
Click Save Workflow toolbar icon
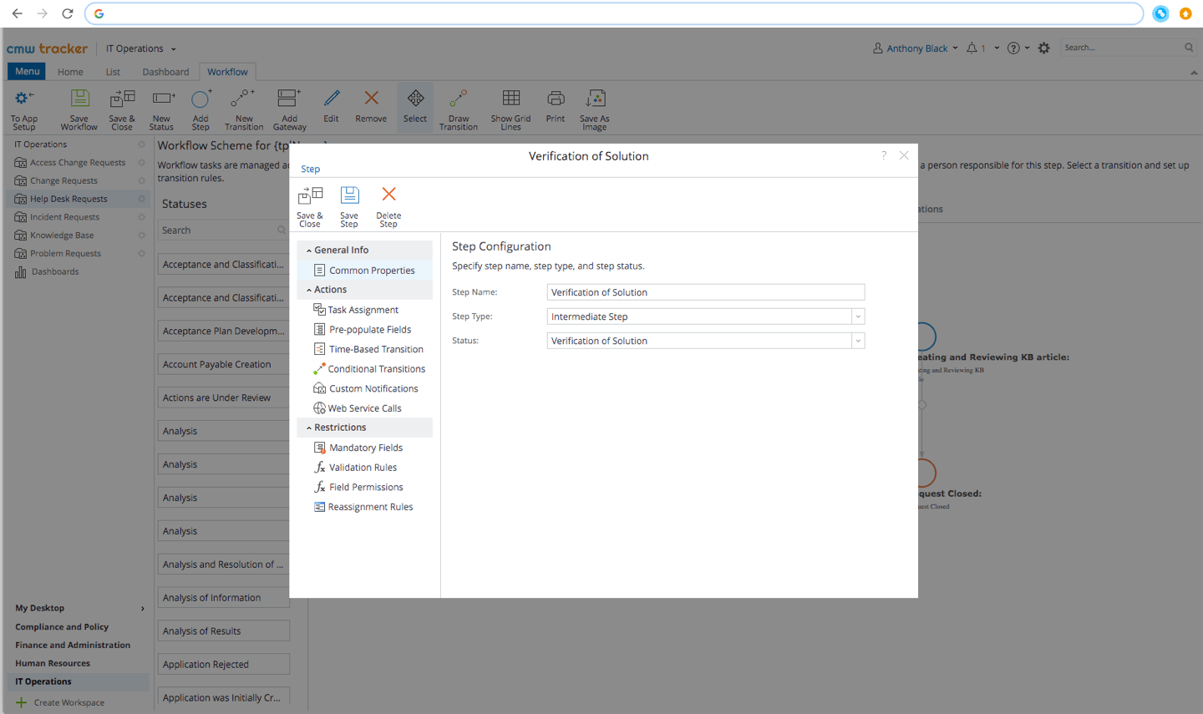click(x=79, y=99)
